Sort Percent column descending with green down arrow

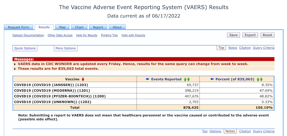(261, 79)
